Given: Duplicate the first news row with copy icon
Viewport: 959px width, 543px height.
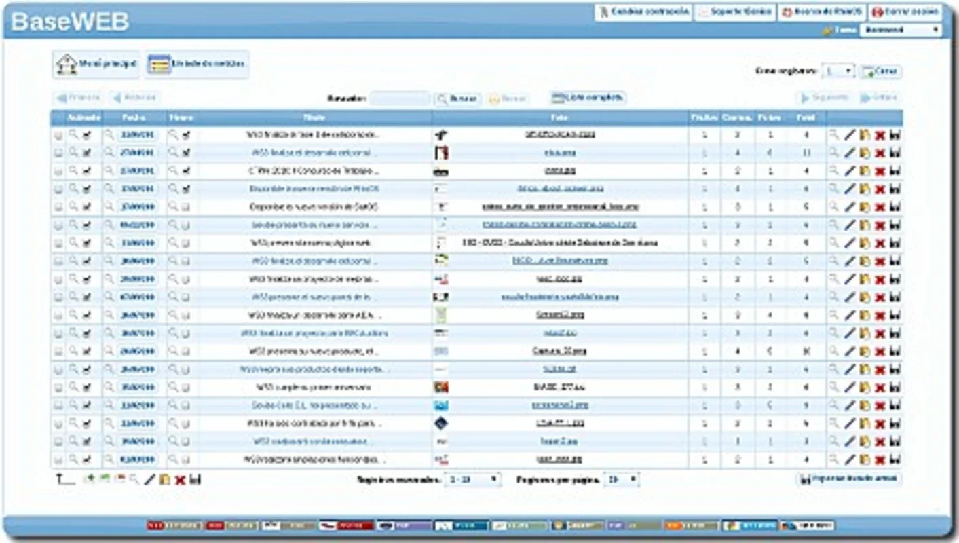Looking at the screenshot, I should click(x=865, y=134).
